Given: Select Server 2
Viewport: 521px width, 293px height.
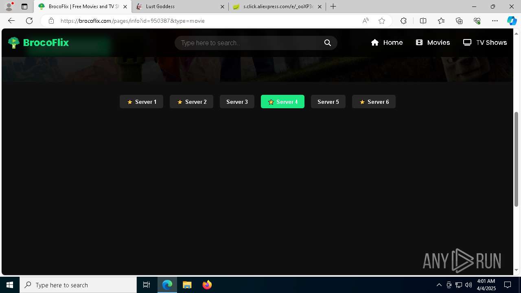Looking at the screenshot, I should coord(191,102).
